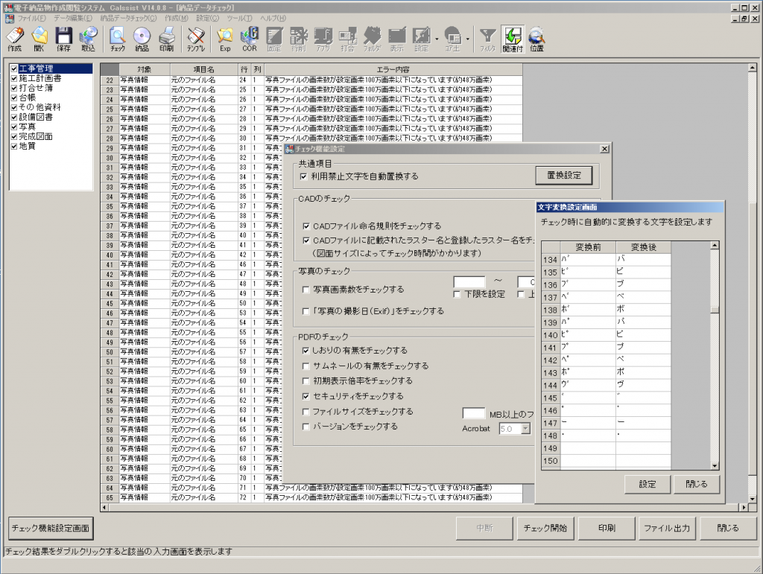
Task: Open the Acrobat version dropdown
Action: pyautogui.click(x=525, y=429)
